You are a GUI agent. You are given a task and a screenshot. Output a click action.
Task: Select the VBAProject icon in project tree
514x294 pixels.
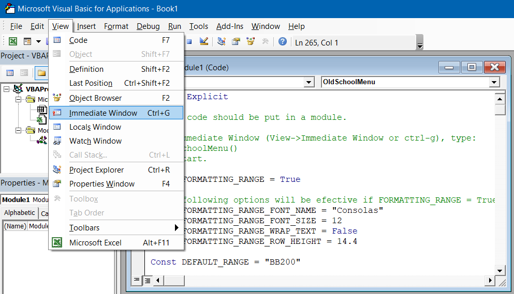18,88
